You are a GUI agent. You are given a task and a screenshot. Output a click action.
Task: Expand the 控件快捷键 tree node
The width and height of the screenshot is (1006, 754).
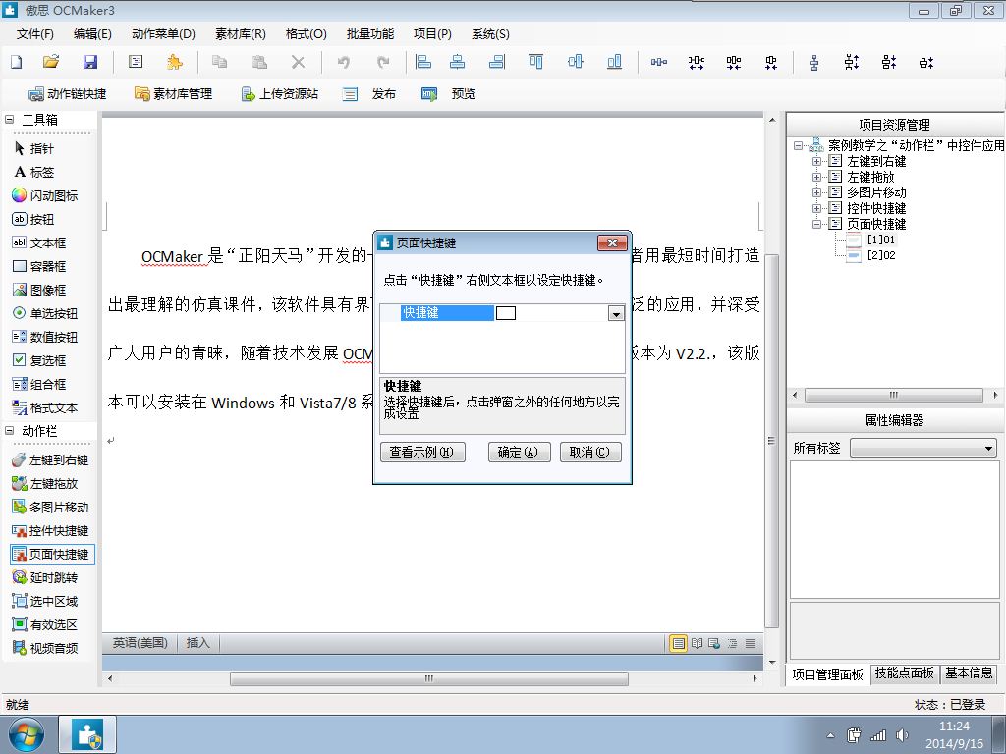tap(816, 208)
